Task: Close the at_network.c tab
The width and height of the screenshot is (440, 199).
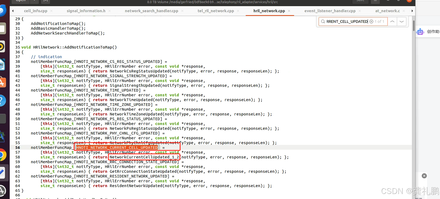Action: pos(404,11)
